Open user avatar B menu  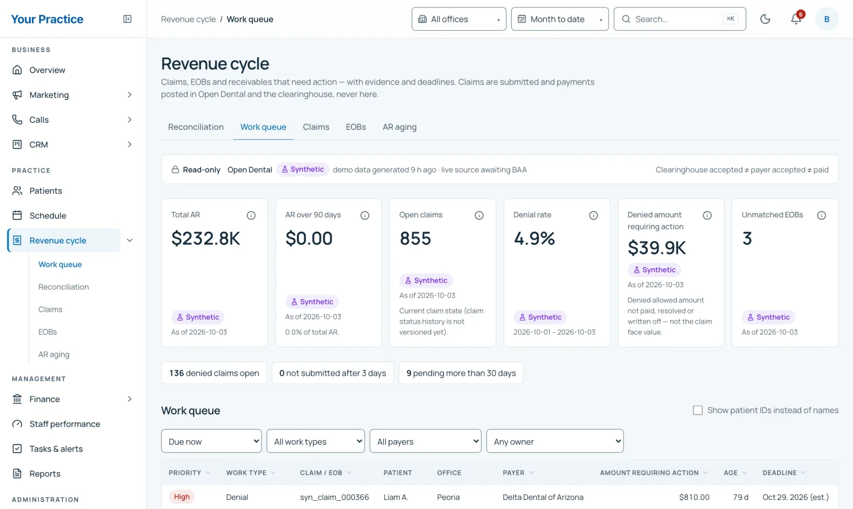[x=827, y=19]
